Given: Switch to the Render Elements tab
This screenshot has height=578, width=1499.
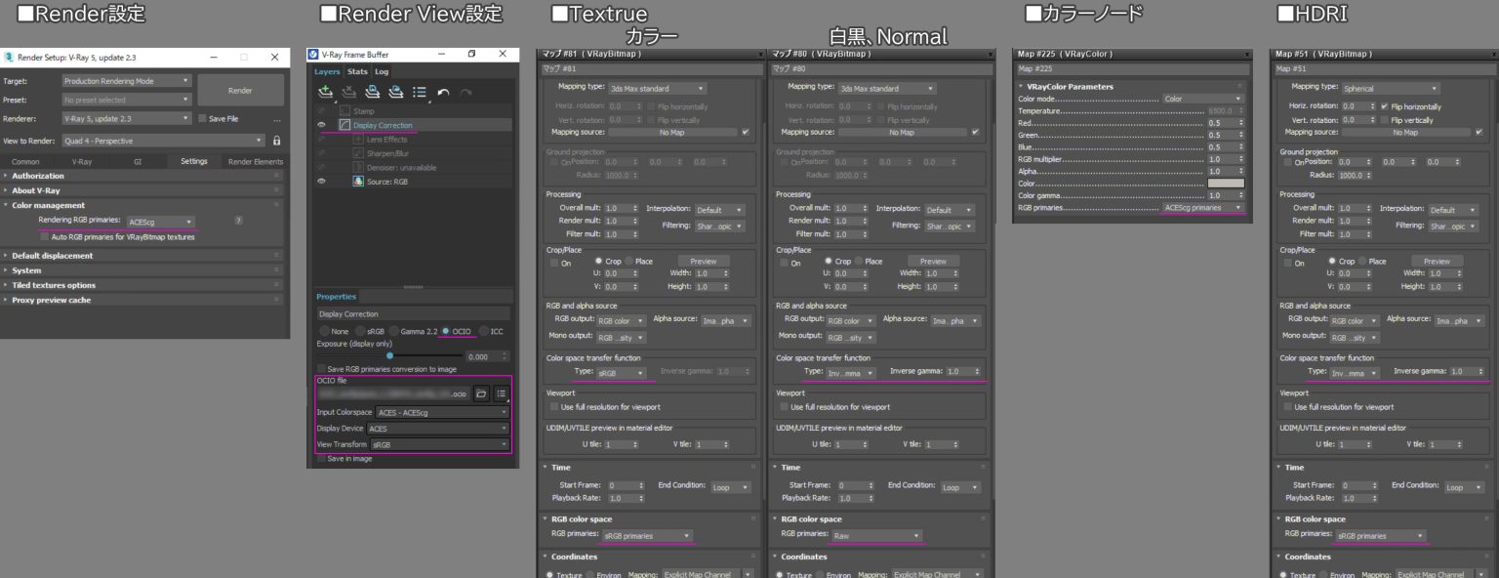Looking at the screenshot, I should pyautogui.click(x=256, y=161).
